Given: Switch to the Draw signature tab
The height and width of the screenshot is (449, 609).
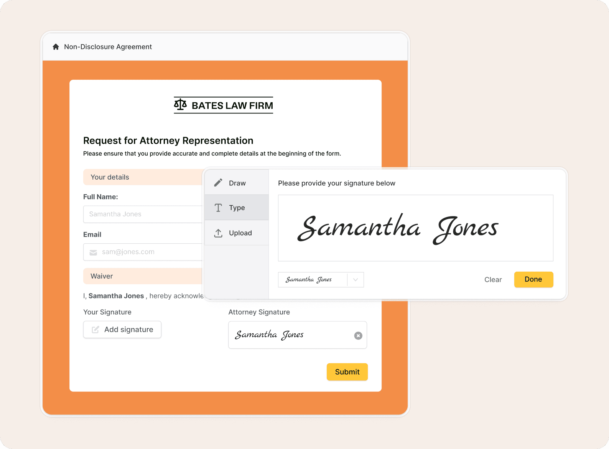Looking at the screenshot, I should click(237, 182).
